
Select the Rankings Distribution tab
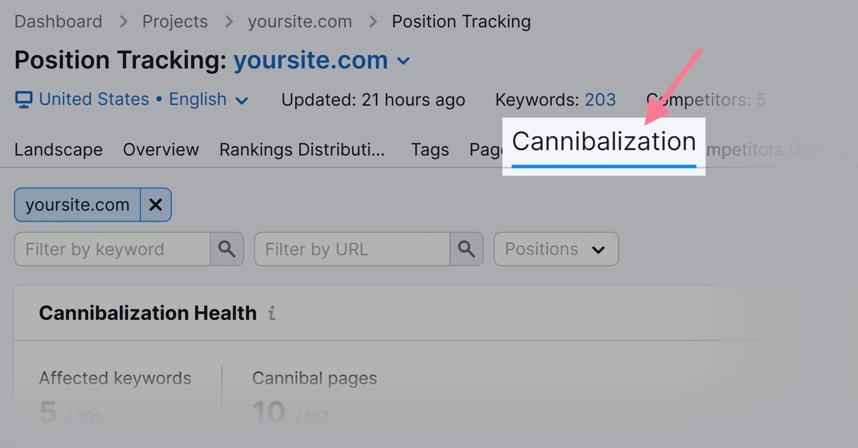(302, 149)
